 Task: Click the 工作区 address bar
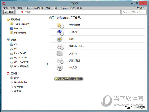[x=68, y=12]
